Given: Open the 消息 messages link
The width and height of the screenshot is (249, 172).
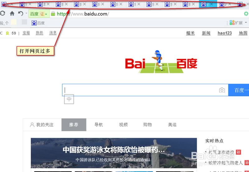Looking at the screenshot, I should (x=53, y=33).
